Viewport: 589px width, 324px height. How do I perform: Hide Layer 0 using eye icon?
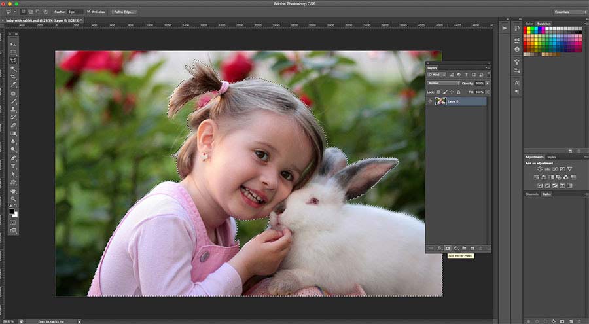(430, 101)
